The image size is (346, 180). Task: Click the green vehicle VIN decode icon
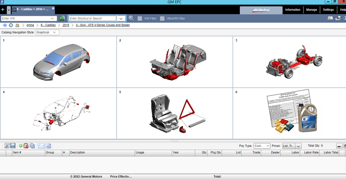coord(62,18)
